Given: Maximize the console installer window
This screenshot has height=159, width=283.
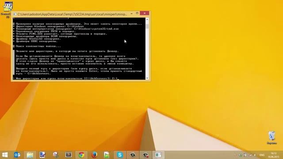Looking at the screenshot, I should (137, 13).
